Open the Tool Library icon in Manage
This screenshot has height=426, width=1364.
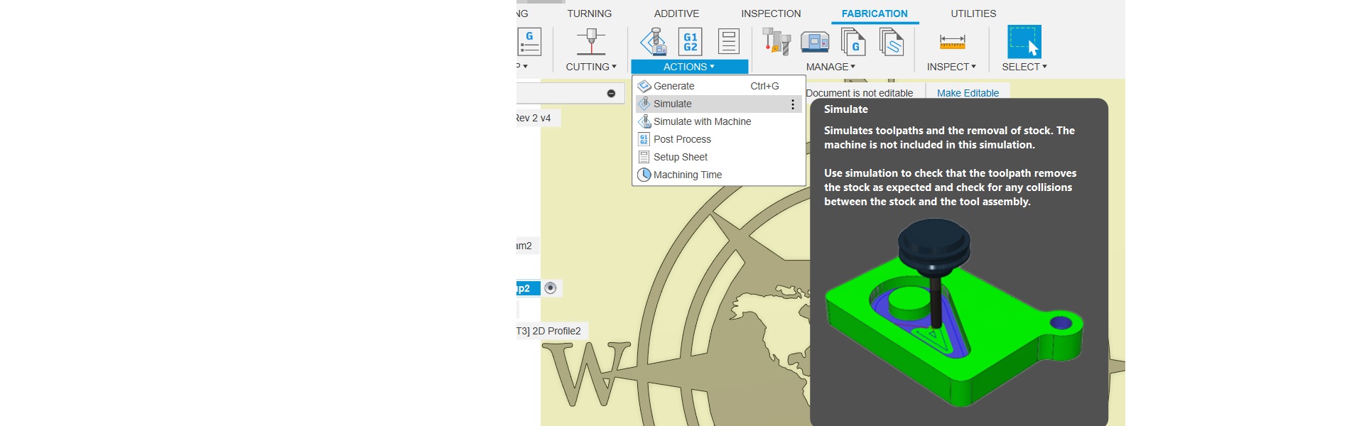(x=776, y=42)
